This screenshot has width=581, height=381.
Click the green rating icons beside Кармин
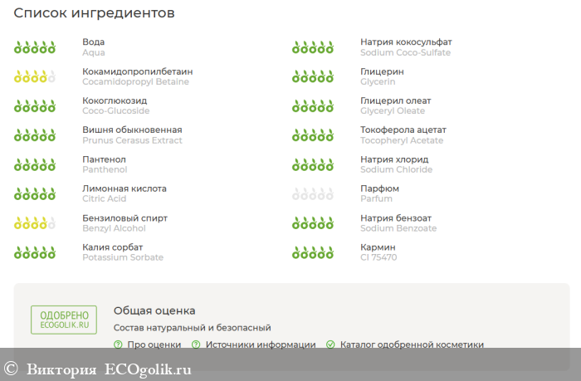pos(313,252)
